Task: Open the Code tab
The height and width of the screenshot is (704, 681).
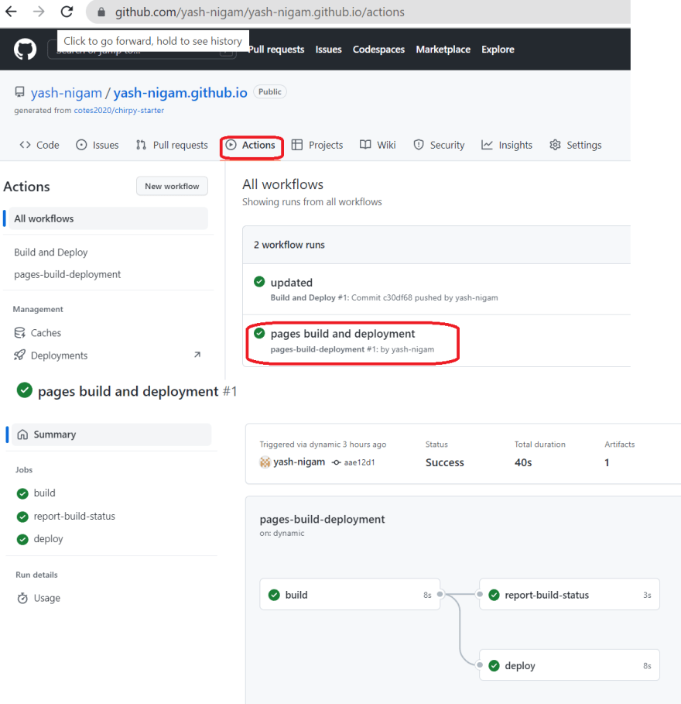Action: point(39,145)
